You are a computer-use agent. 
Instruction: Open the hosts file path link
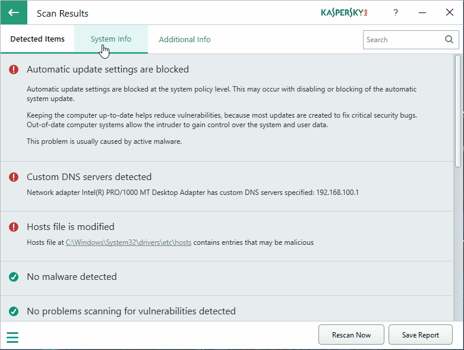click(128, 242)
